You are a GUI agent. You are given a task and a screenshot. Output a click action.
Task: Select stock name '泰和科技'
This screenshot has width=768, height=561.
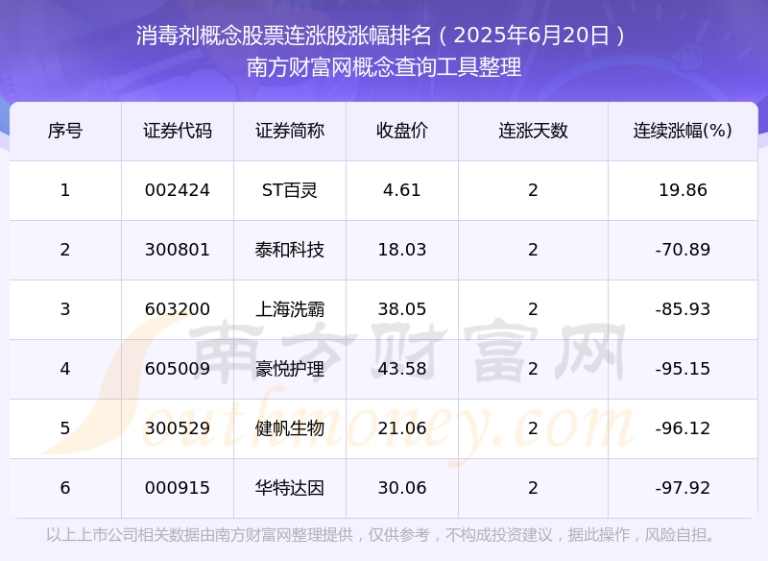coord(290,250)
